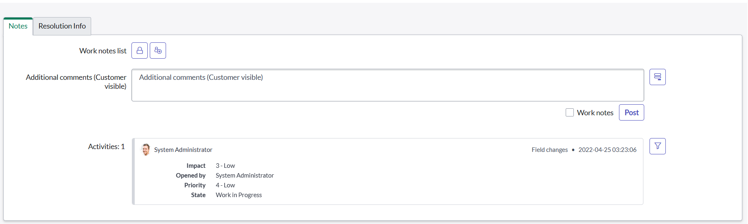Click the Field changes label
748x224 pixels.
point(549,150)
